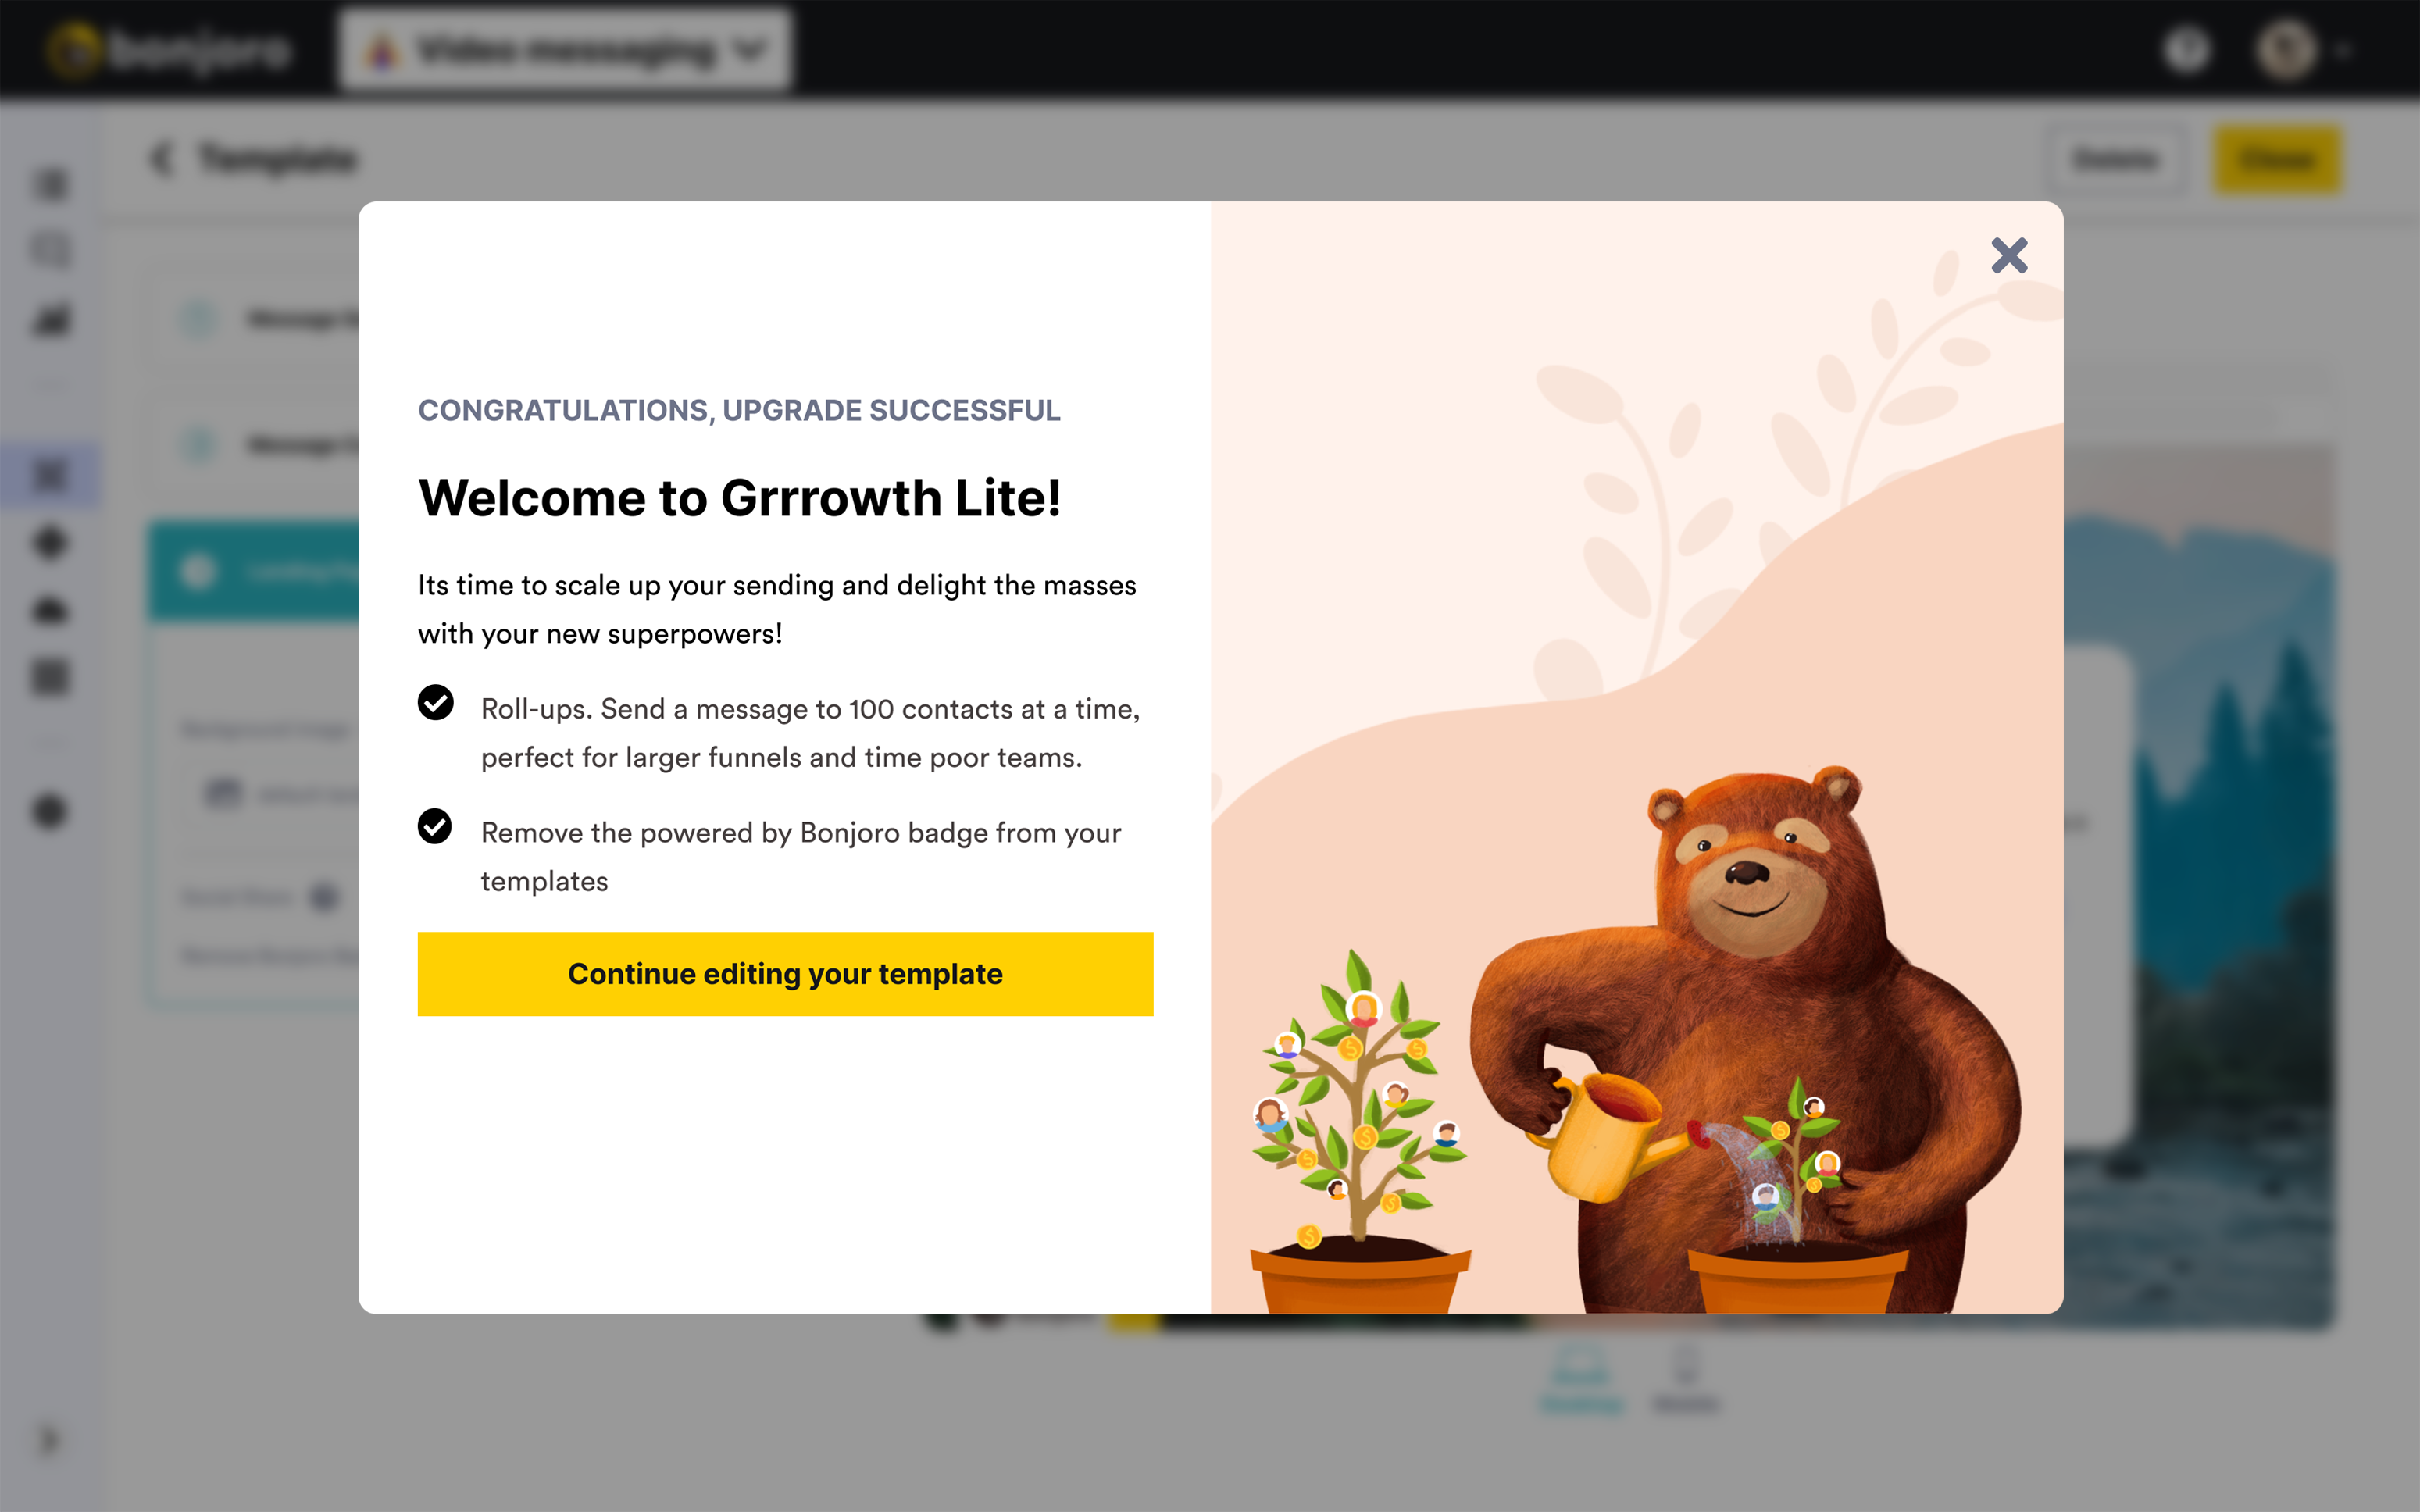Toggle the first Message row switch
This screenshot has height=1512, width=2420.
198,319
